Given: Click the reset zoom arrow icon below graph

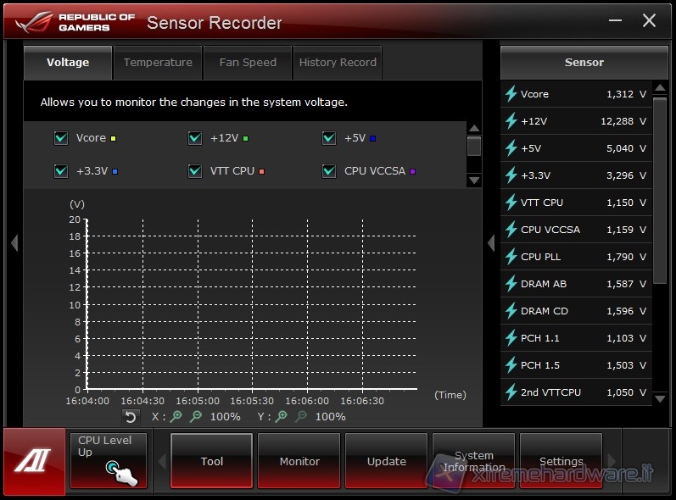Looking at the screenshot, I should point(131,417).
